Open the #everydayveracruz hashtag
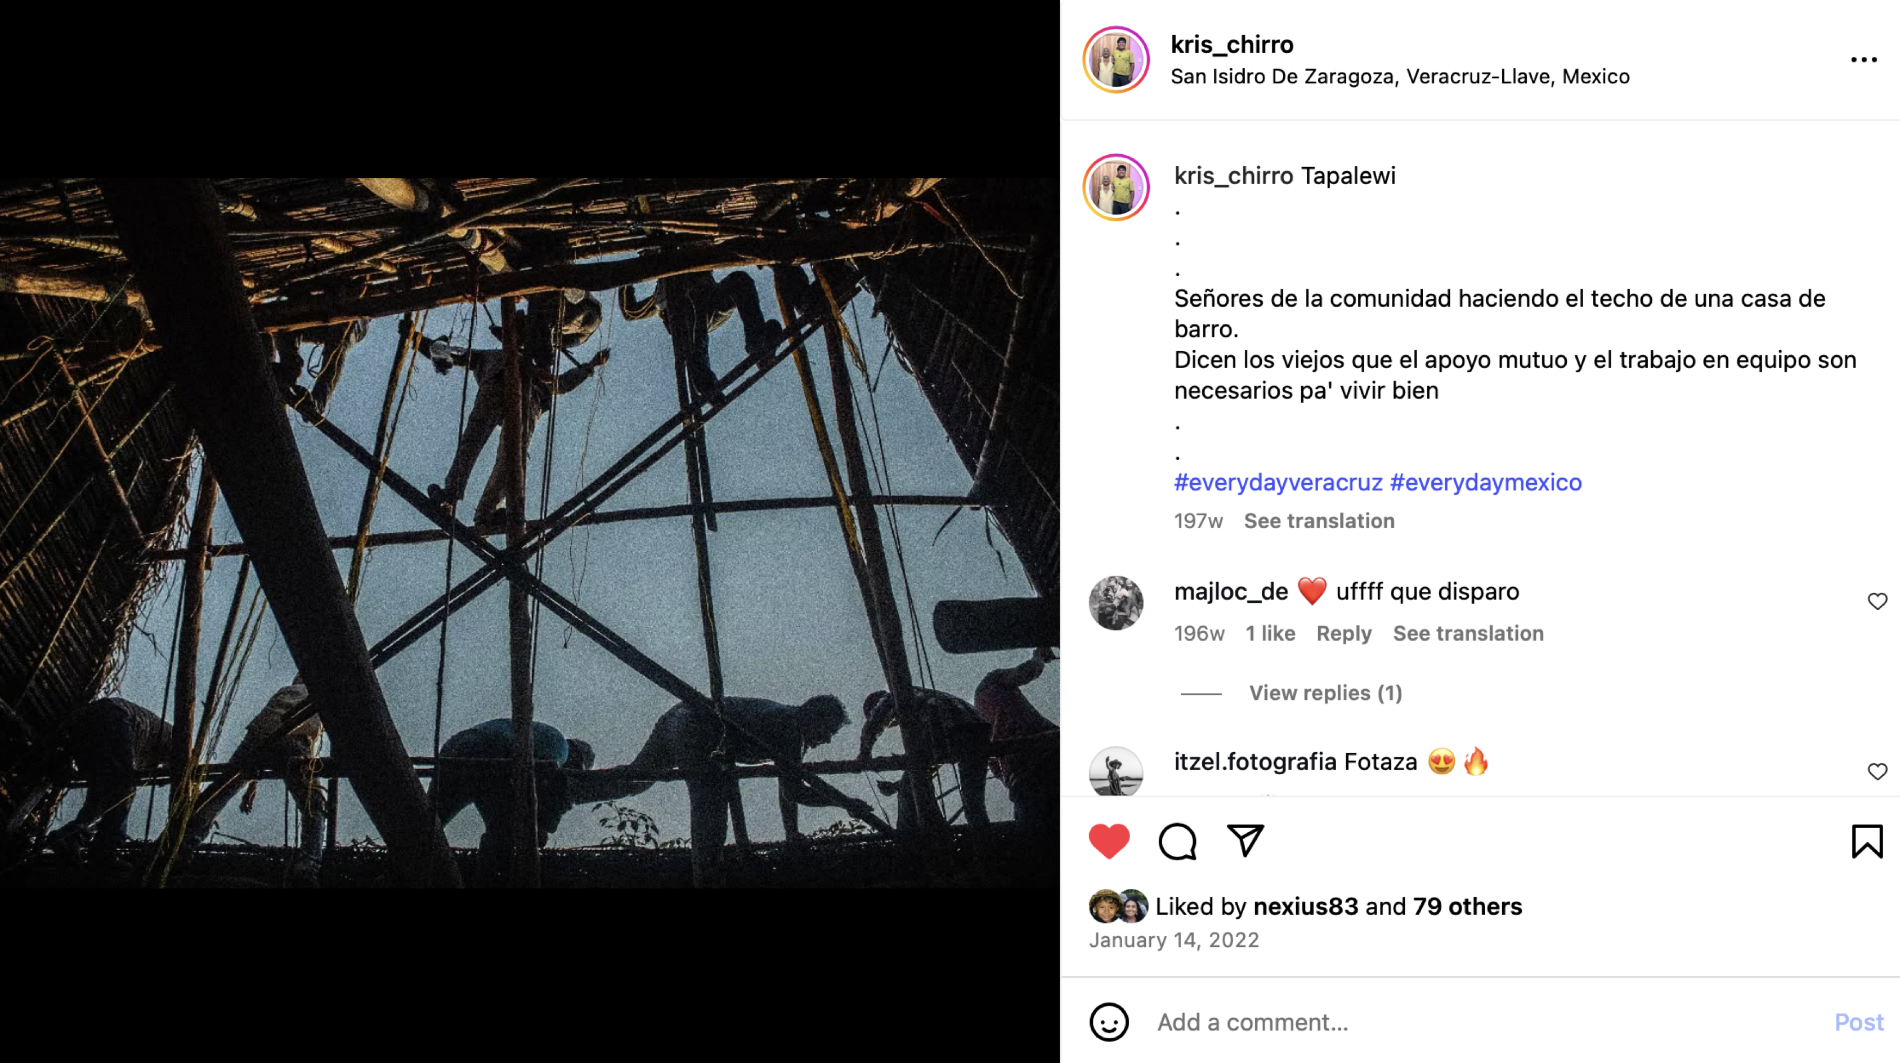Screen dimensions: 1900x1063 click(1278, 483)
